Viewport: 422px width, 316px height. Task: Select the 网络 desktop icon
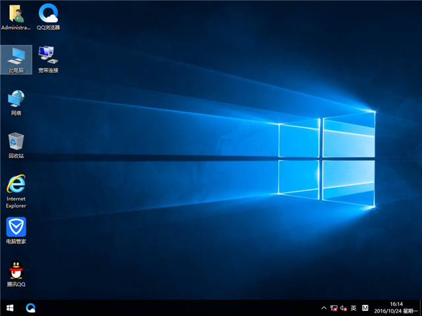coord(16,101)
